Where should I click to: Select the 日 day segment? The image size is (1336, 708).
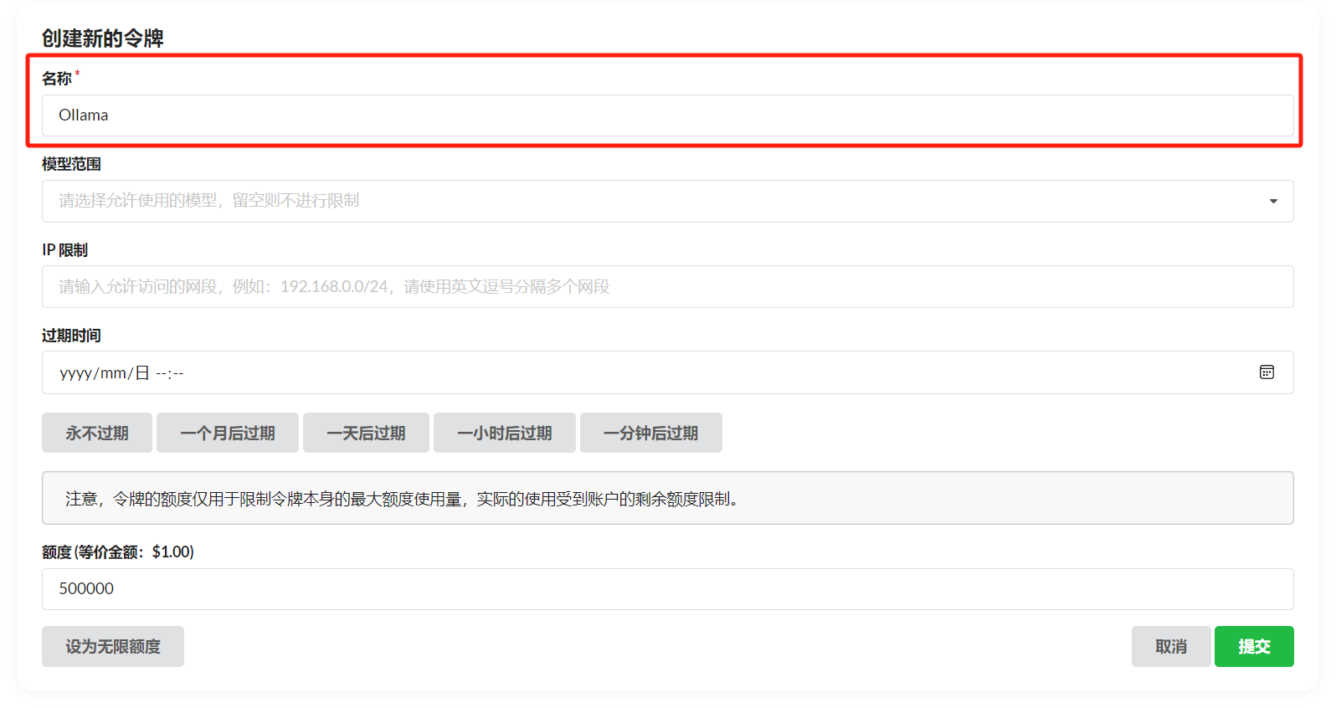(142, 373)
